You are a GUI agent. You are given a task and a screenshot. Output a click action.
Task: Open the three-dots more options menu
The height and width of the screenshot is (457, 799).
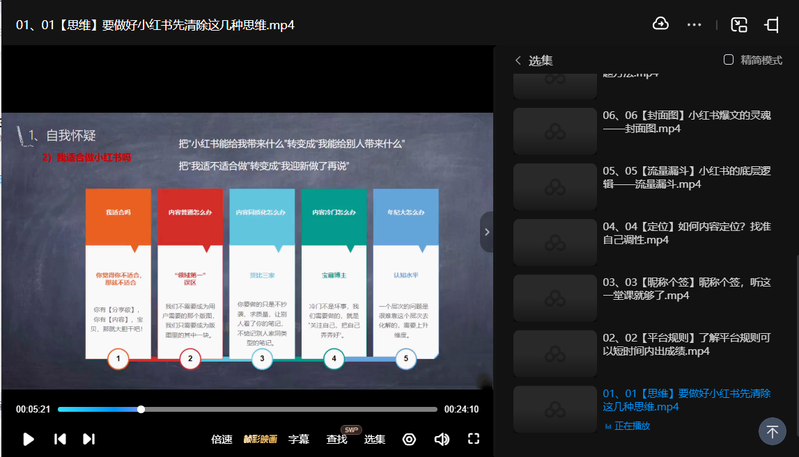(x=694, y=24)
